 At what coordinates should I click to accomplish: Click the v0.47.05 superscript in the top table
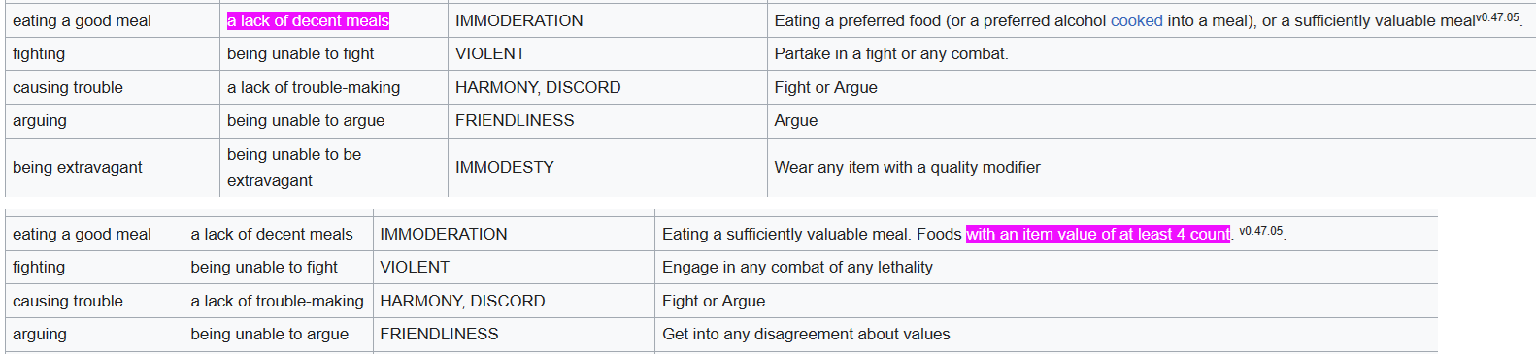pos(1497,17)
